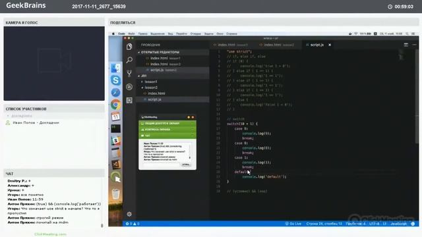Open Safari from the Dock
422x237 pixels.
pos(116,92)
